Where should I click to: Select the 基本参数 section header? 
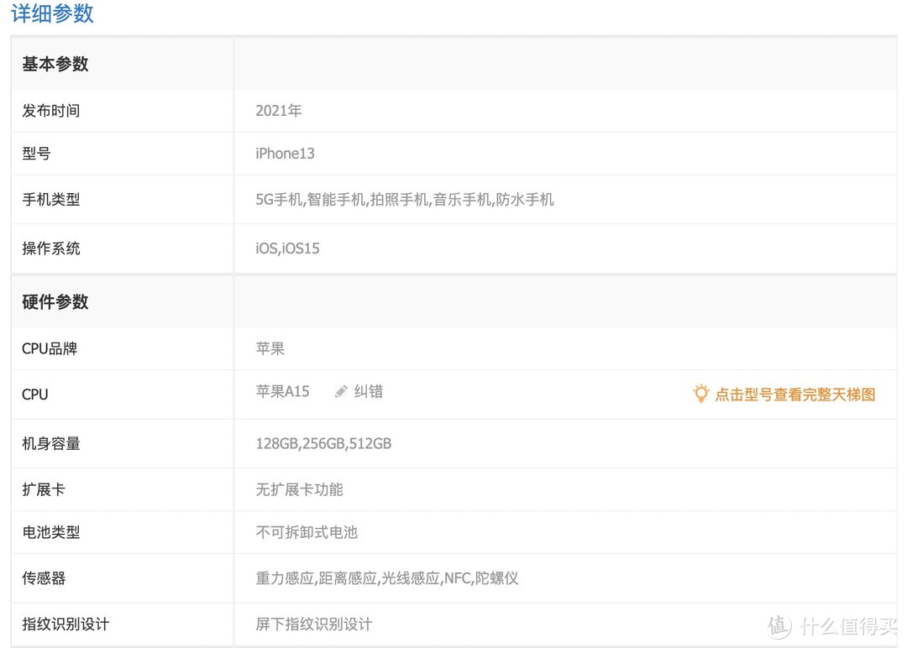[x=55, y=64]
